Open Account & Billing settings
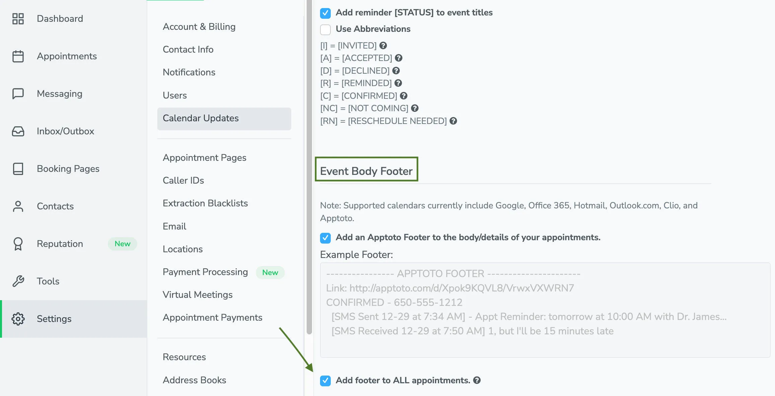The width and height of the screenshot is (775, 396). (199, 27)
